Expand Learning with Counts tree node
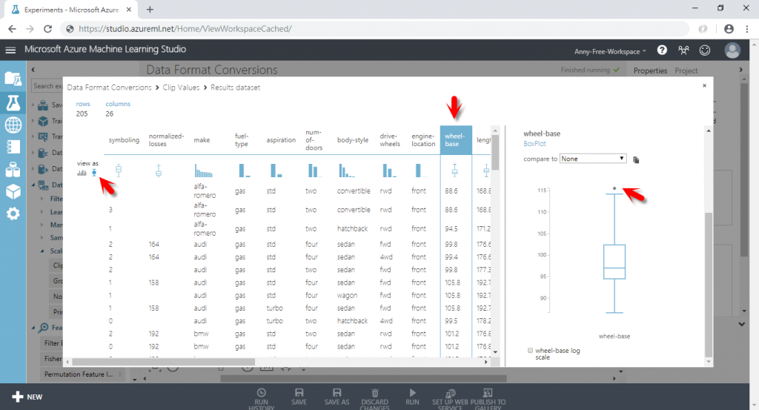759x410 pixels. point(42,212)
